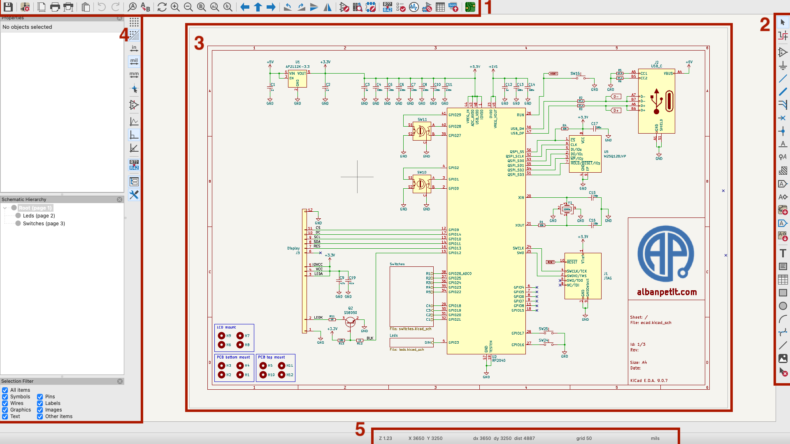
Task: Close the Schematic Hierarchy panel
Action: click(119, 199)
